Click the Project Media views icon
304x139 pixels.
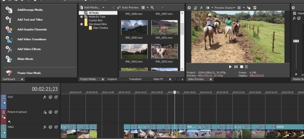pyautogui.click(x=143, y=8)
